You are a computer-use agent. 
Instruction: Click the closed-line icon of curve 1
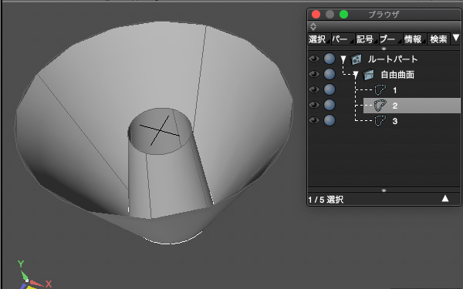[x=380, y=89]
